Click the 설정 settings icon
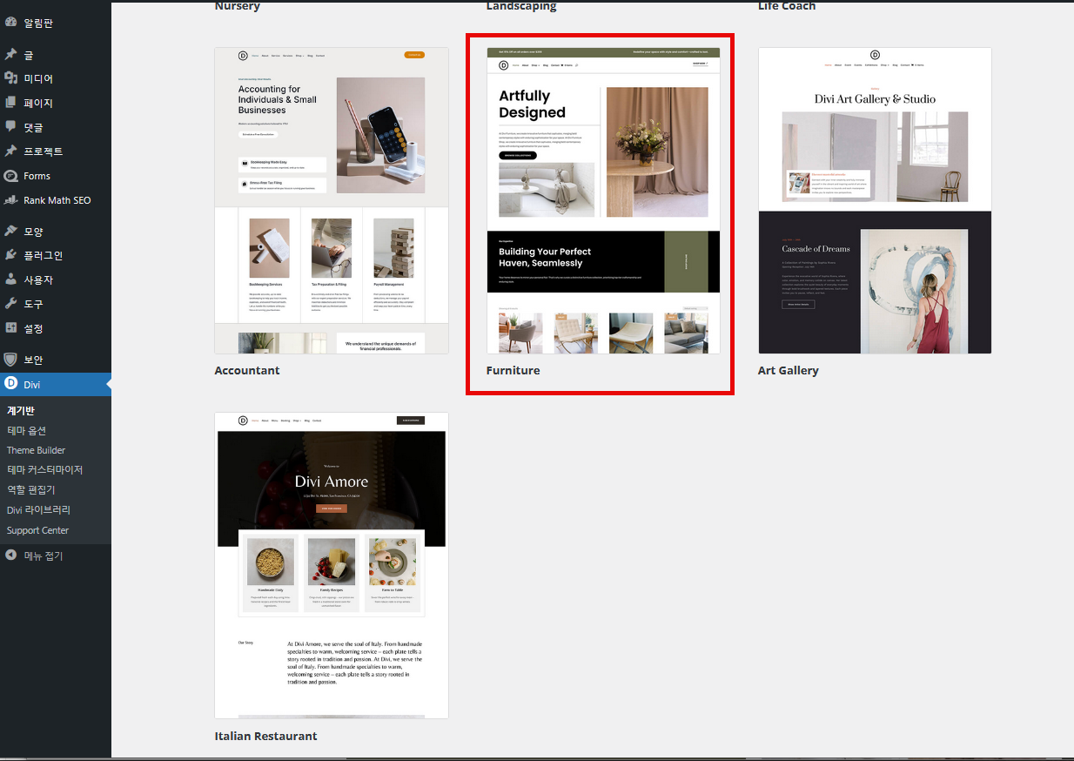 coord(10,328)
